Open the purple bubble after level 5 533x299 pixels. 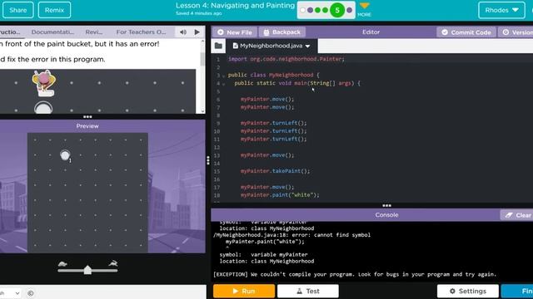click(349, 10)
